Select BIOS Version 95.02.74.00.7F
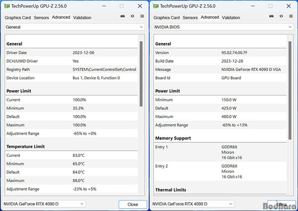Viewport: 298px width, 211px height. pyautogui.click(x=234, y=53)
